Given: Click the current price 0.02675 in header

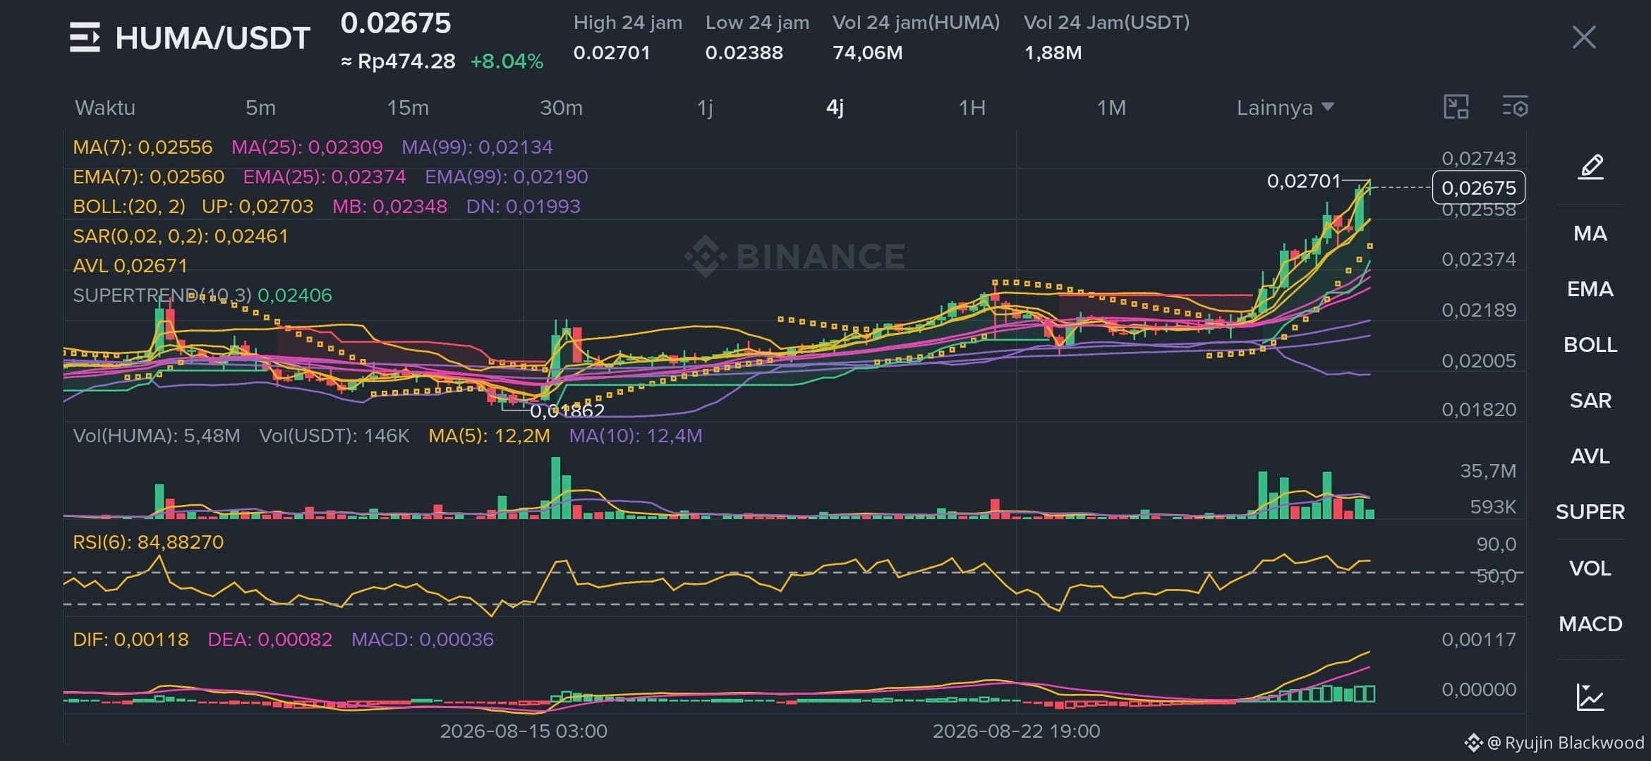Looking at the screenshot, I should click(396, 23).
